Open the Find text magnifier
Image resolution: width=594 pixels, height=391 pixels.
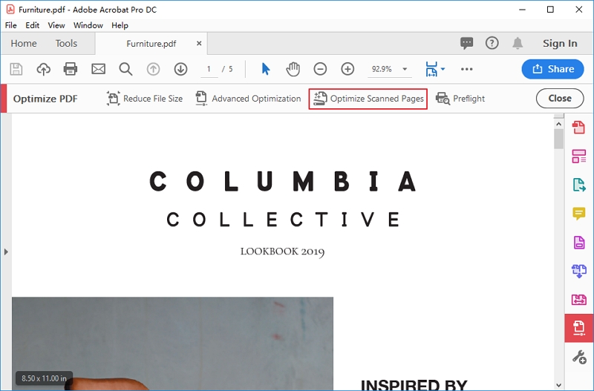pos(125,69)
